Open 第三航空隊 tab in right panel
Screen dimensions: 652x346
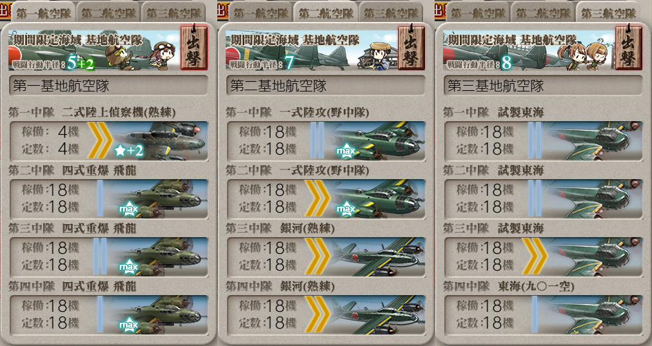coord(608,12)
